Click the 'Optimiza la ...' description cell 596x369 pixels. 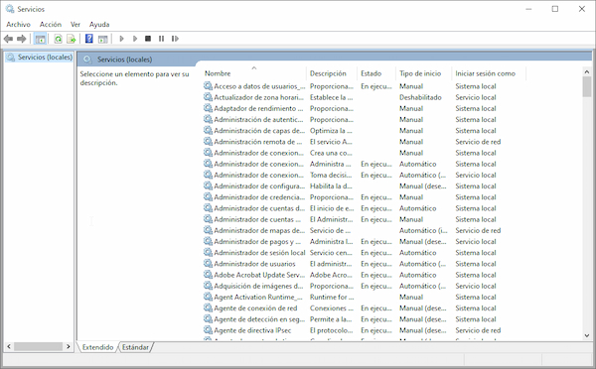[x=331, y=130]
